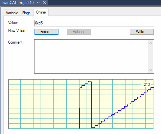Click the 213 value label on chart
Viewport: 161px width, 134px height.
coord(147,84)
